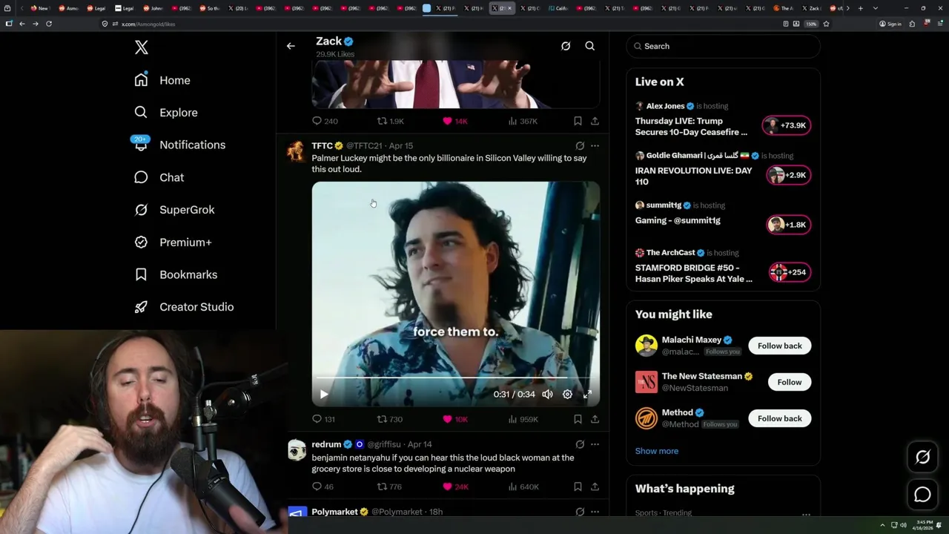The width and height of the screenshot is (949, 534).
Task: Open the video settings gear
Action: [x=567, y=395]
